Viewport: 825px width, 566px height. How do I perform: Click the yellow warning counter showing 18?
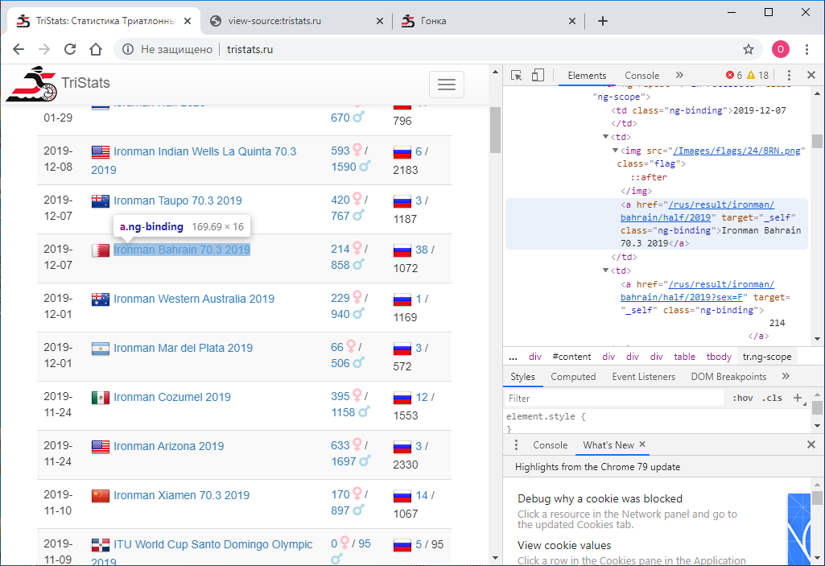(x=757, y=74)
